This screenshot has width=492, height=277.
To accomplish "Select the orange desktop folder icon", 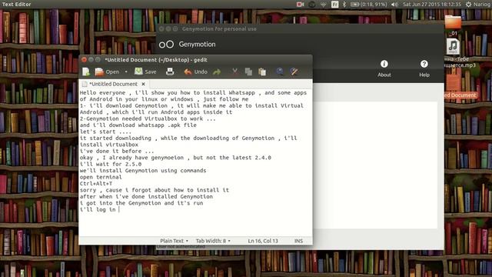I will tap(453, 22).
